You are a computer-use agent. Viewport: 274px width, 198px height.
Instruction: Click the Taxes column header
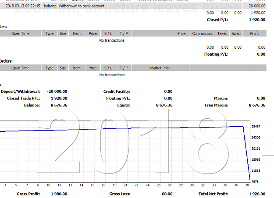point(222,33)
